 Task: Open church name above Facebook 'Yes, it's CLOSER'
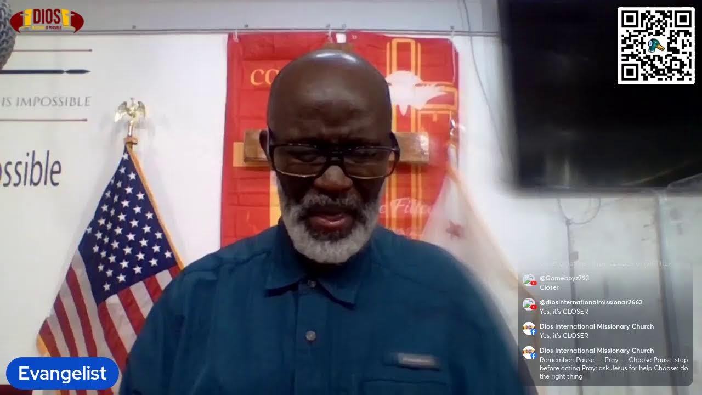pos(597,326)
